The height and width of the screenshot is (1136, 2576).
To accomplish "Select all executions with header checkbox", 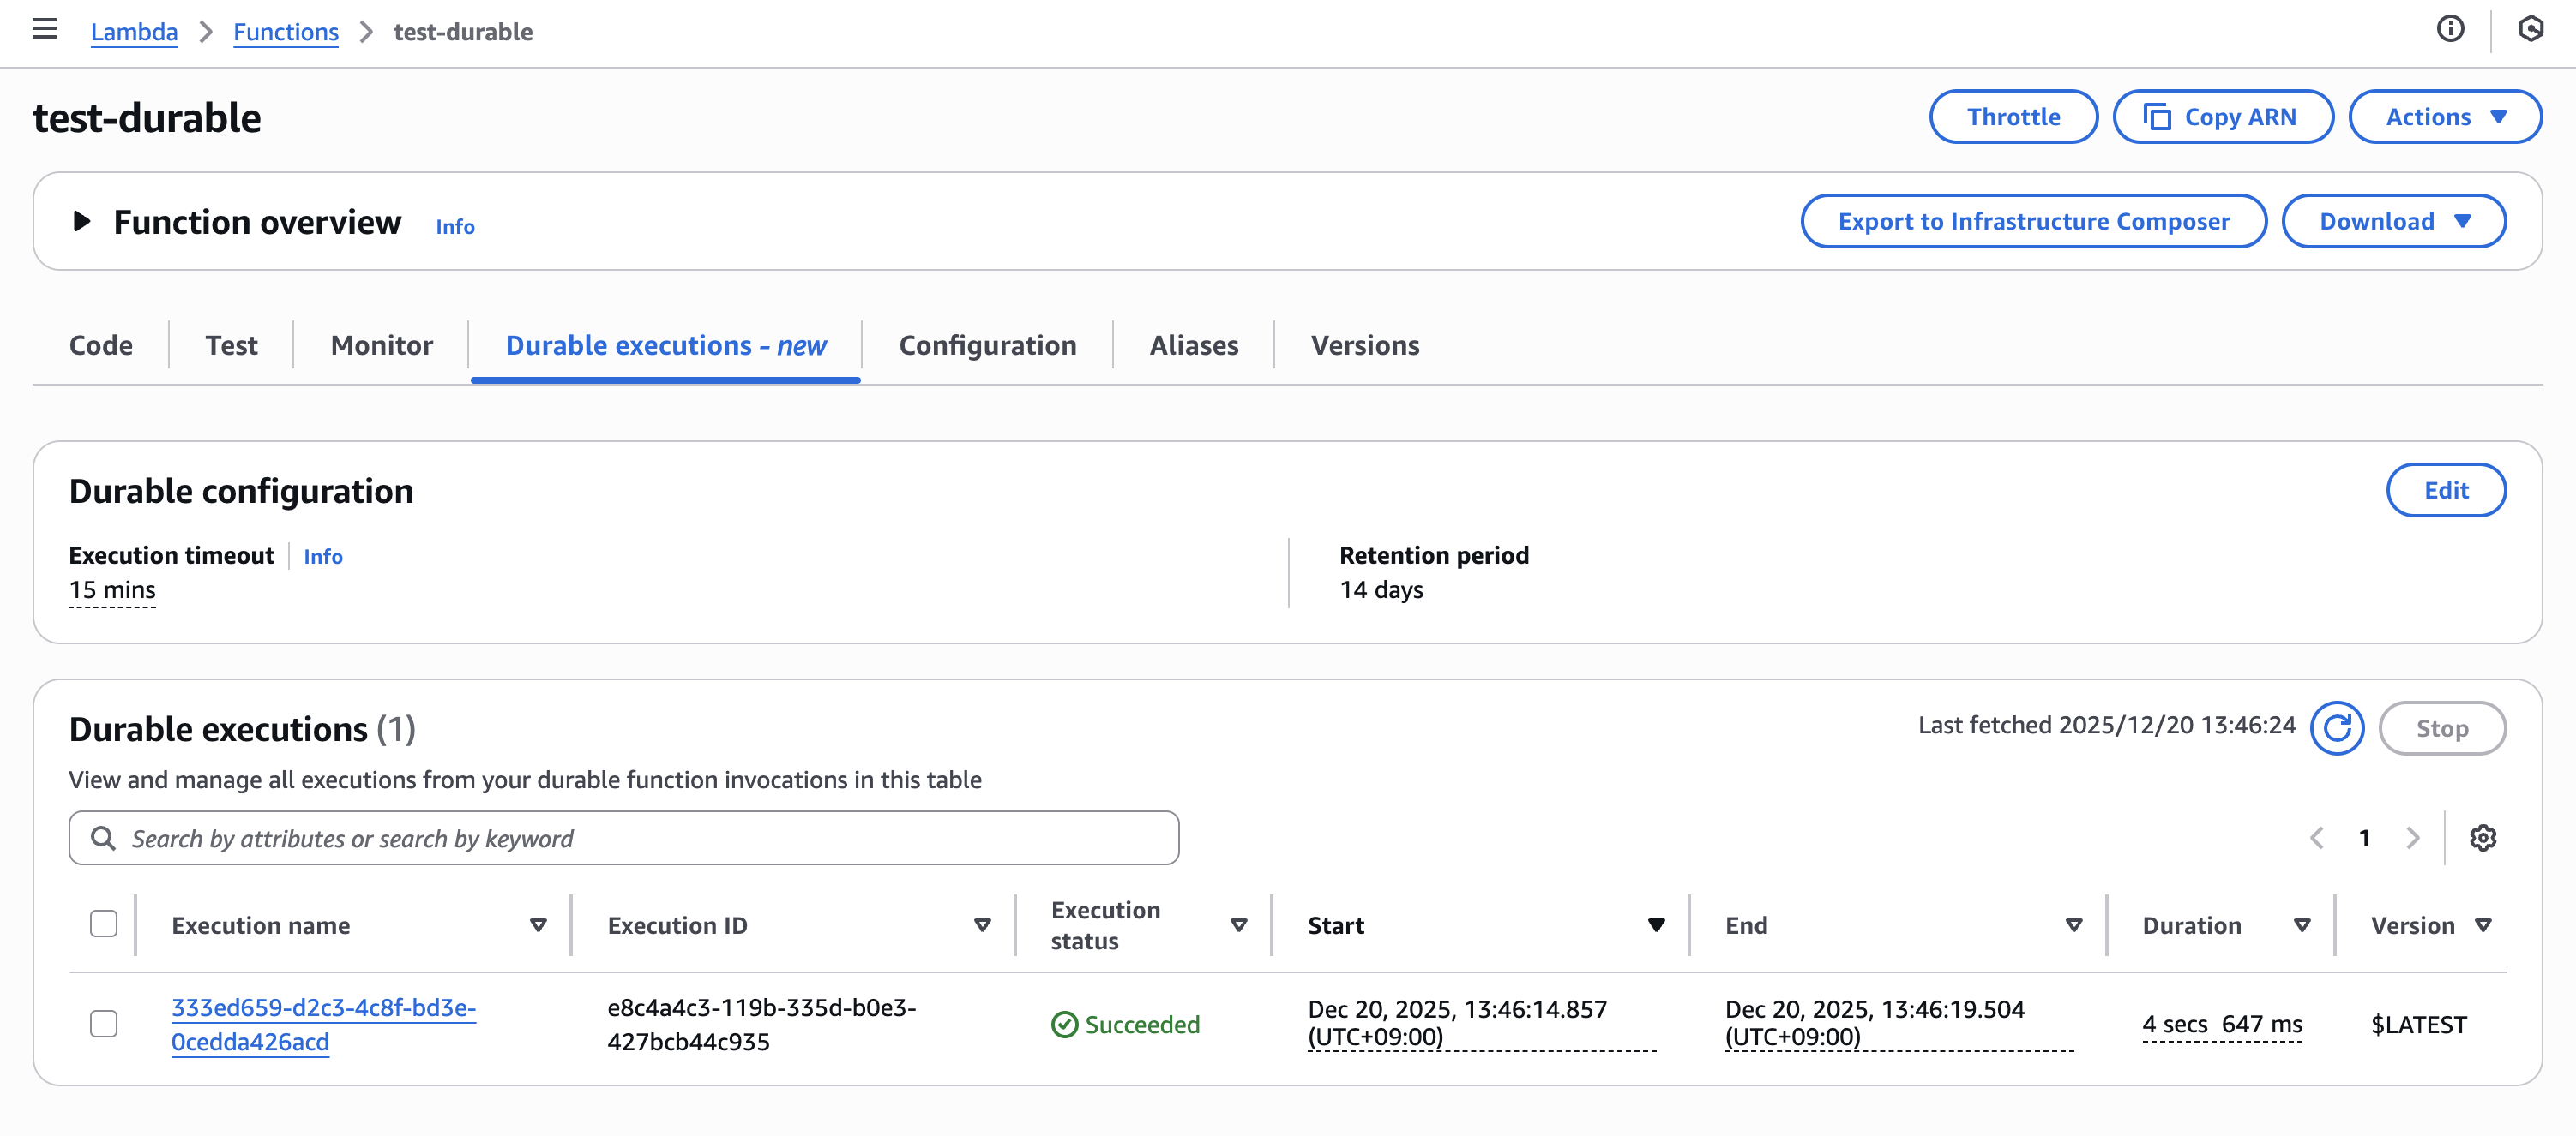I will tap(104, 924).
